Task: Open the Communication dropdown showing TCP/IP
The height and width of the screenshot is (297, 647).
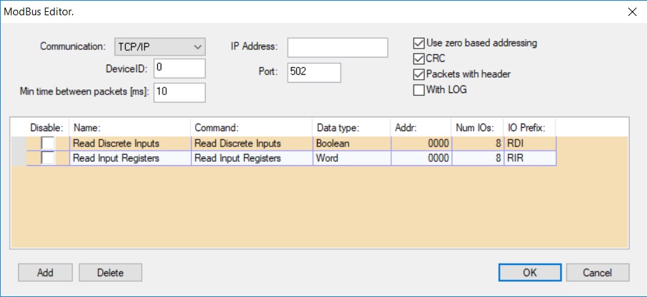Action: [160, 46]
